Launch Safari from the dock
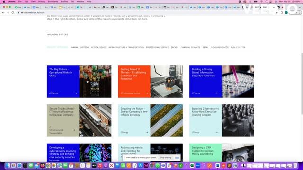The height and width of the screenshot is (170, 303). [19, 166]
